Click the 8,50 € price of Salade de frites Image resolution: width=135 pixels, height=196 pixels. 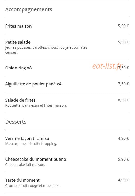[123, 100]
